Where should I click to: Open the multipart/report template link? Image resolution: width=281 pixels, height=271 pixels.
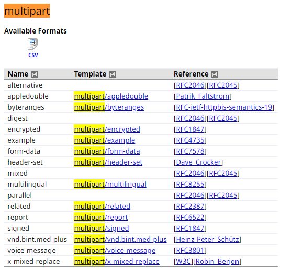pos(101,218)
